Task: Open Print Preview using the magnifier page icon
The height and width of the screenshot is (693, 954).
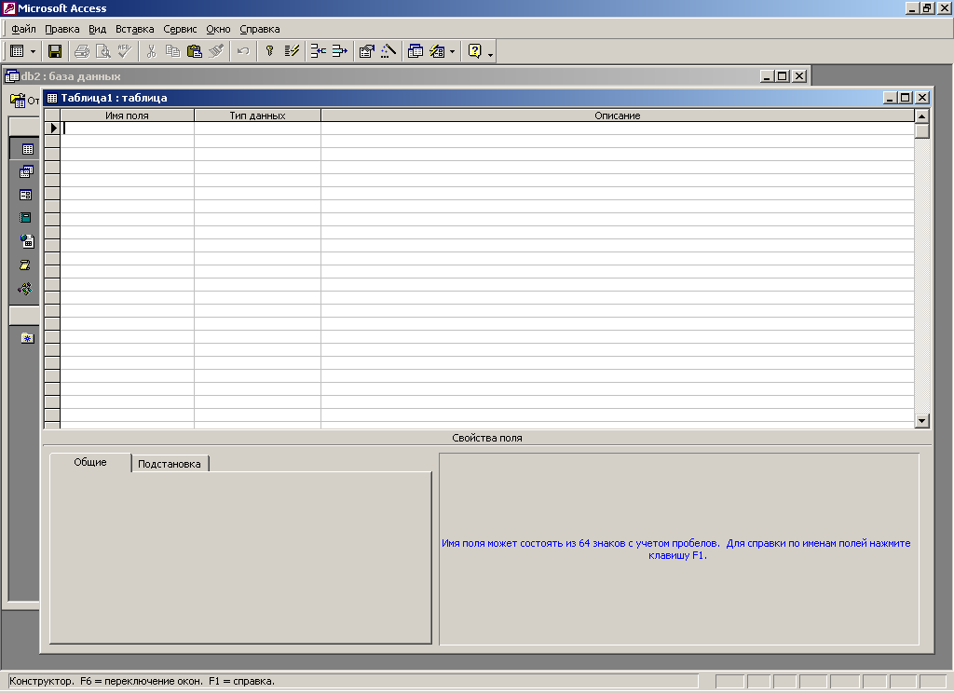Action: coord(103,51)
